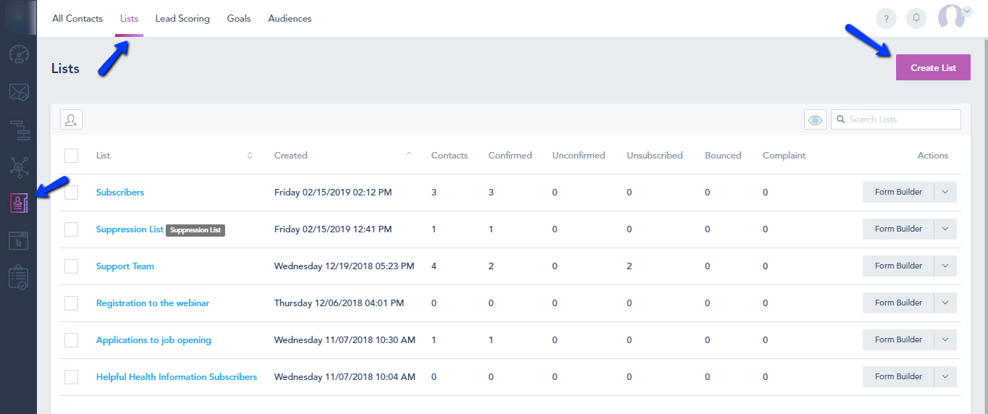988x414 pixels.
Task: Open the clipboard reports sidebar icon
Action: pos(18,278)
